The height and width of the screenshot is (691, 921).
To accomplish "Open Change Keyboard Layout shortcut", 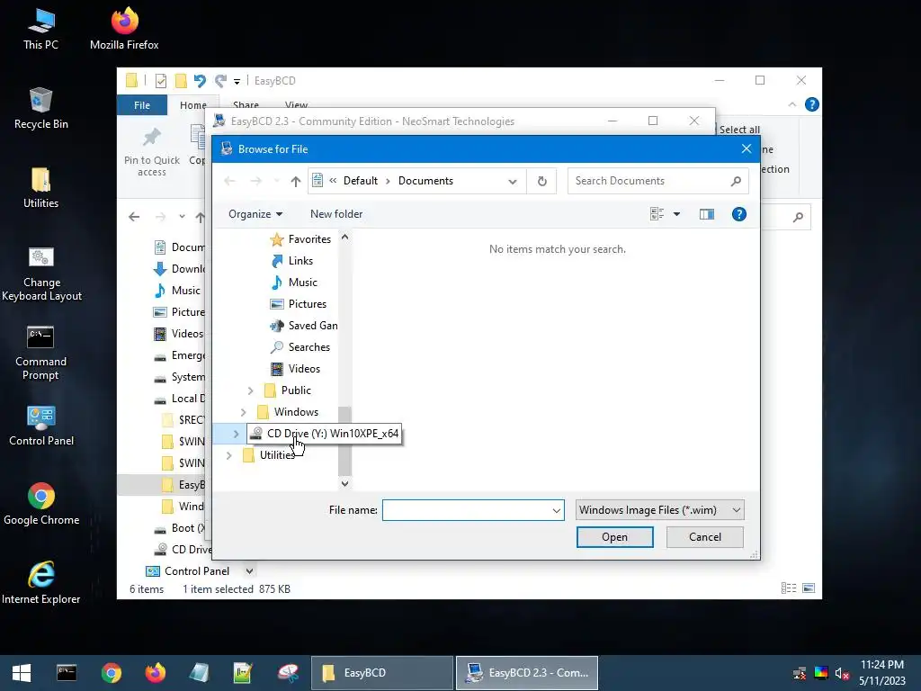I will click(41, 274).
